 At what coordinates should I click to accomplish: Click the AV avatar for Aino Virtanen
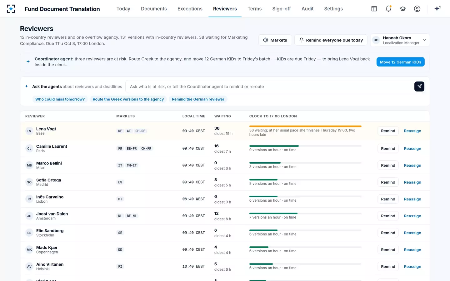(x=29, y=267)
